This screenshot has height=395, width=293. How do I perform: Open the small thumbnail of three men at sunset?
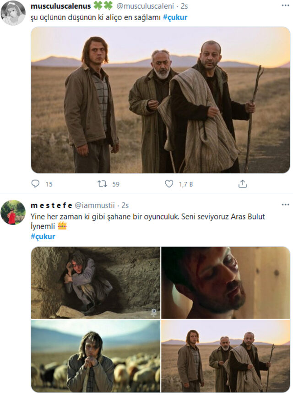pyautogui.click(x=225, y=356)
